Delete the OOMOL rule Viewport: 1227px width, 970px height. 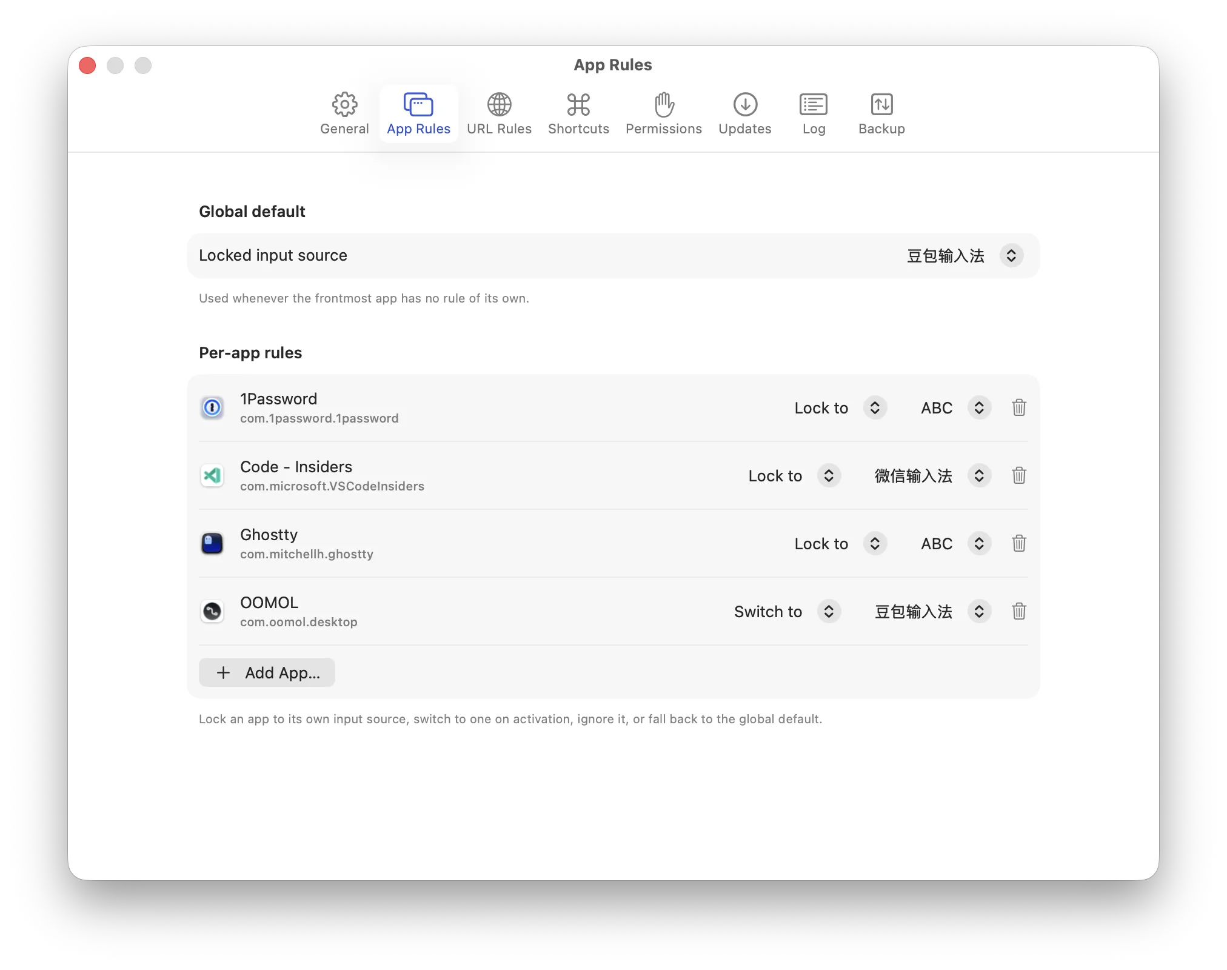[x=1019, y=612]
